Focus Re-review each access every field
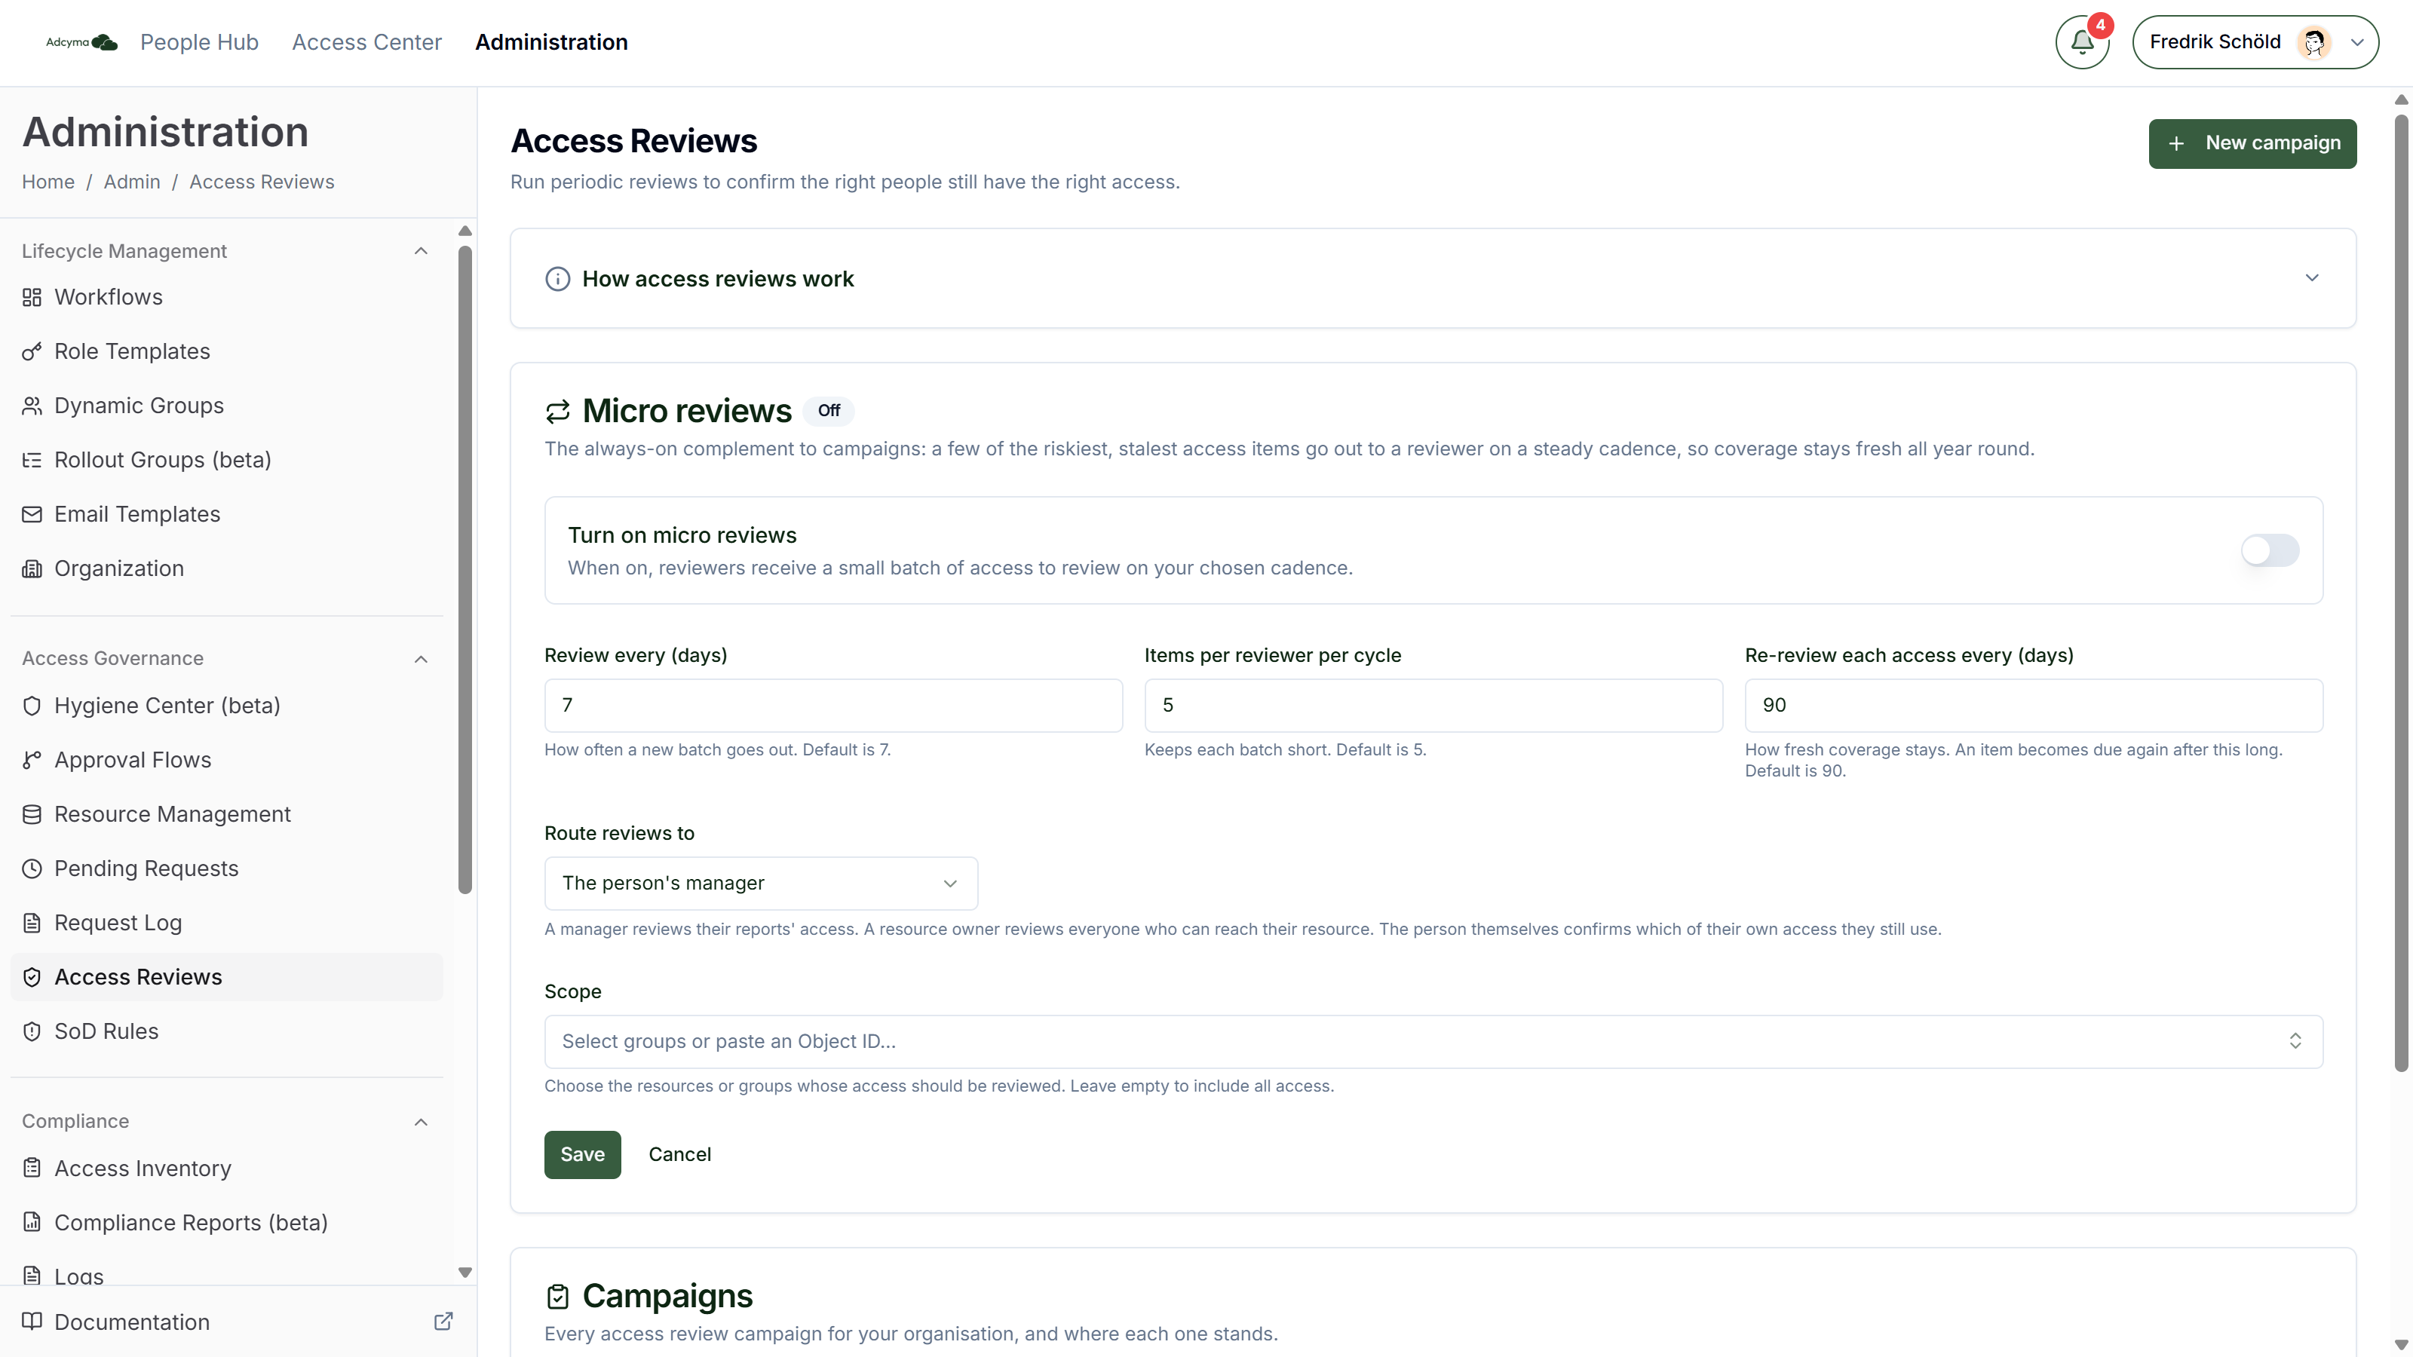Viewport: 2413px width, 1357px height. pyautogui.click(x=2034, y=705)
